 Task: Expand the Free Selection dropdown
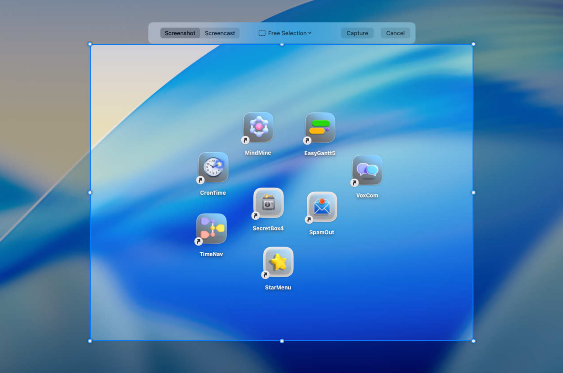pos(285,33)
